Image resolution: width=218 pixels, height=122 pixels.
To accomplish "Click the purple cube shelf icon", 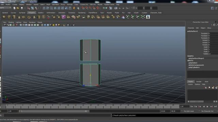I will (x=64, y=17).
